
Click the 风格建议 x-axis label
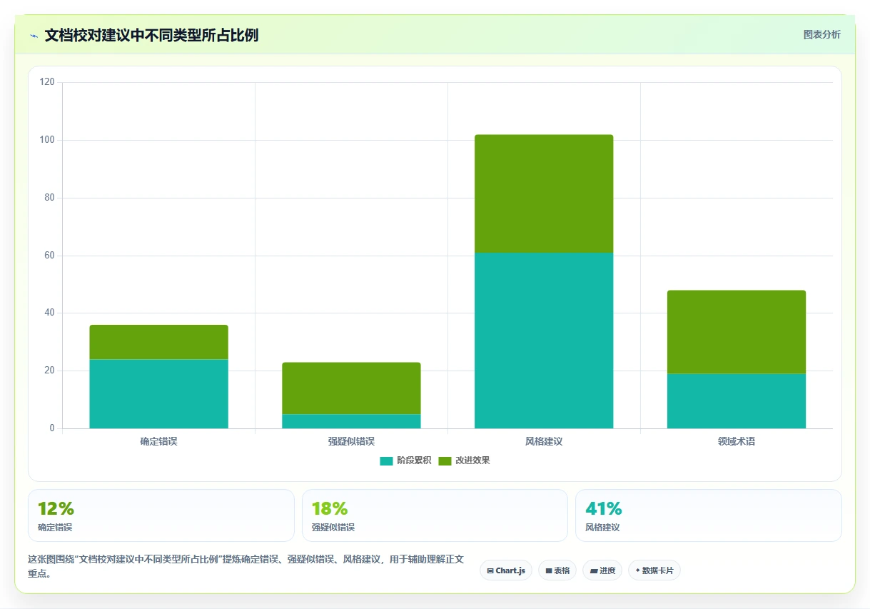click(x=544, y=441)
